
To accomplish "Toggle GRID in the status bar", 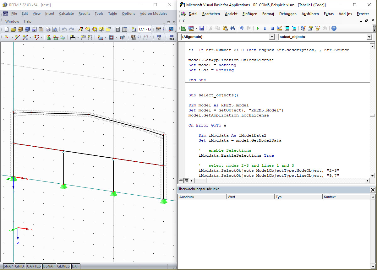I will tap(19, 266).
